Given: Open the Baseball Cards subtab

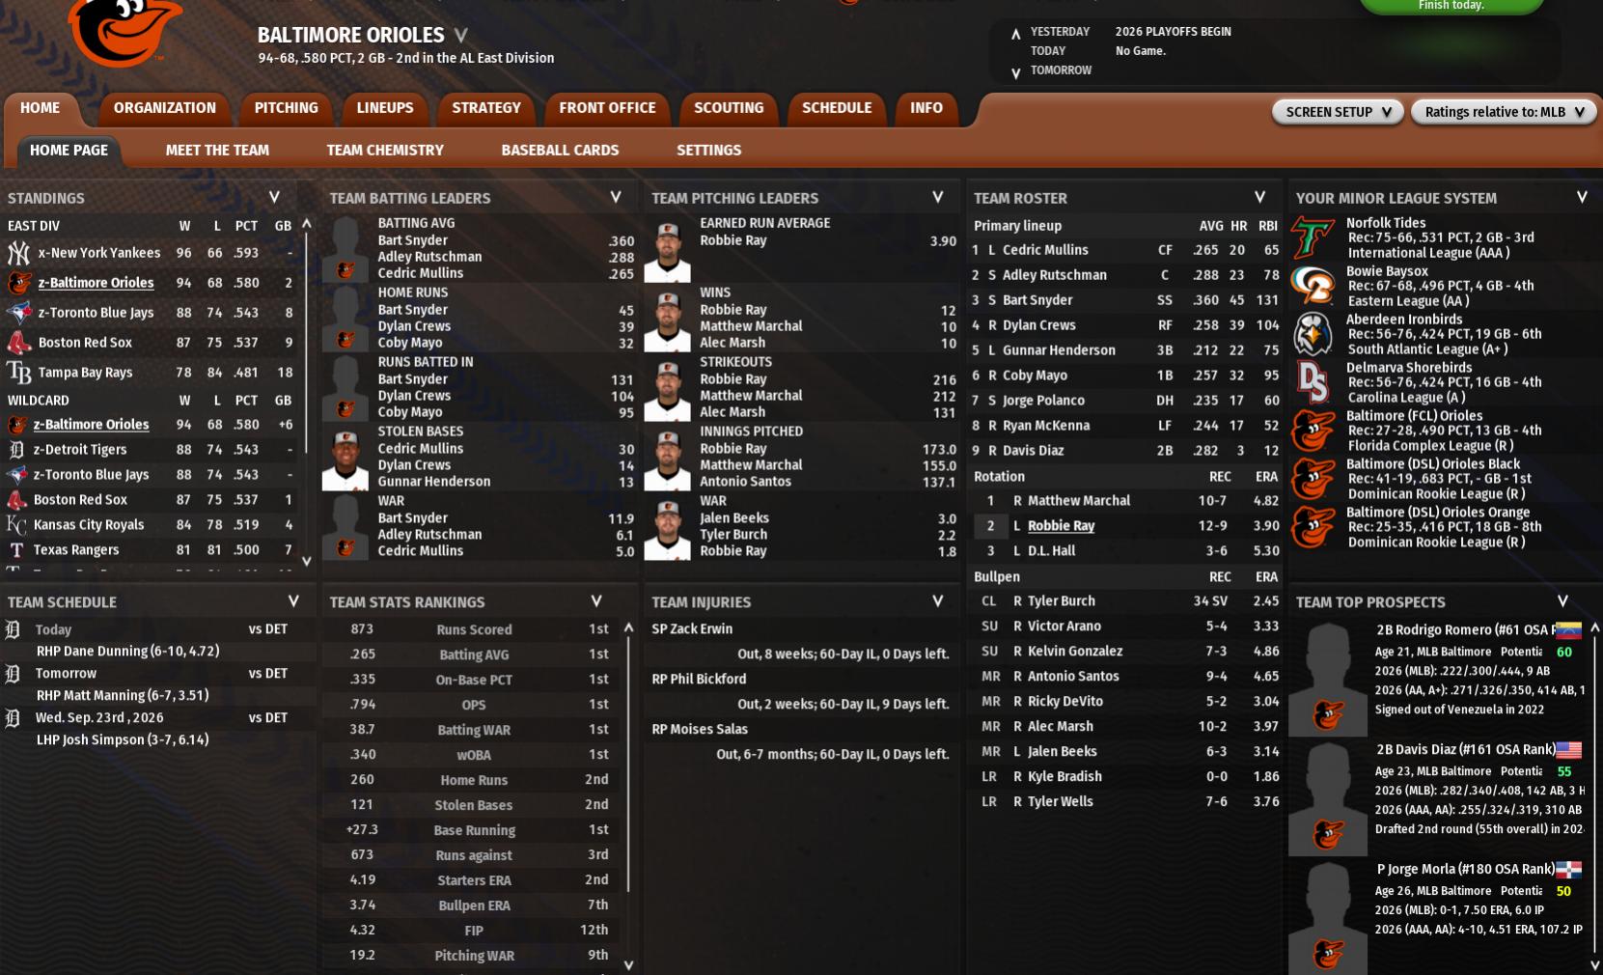Looking at the screenshot, I should pyautogui.click(x=560, y=151).
